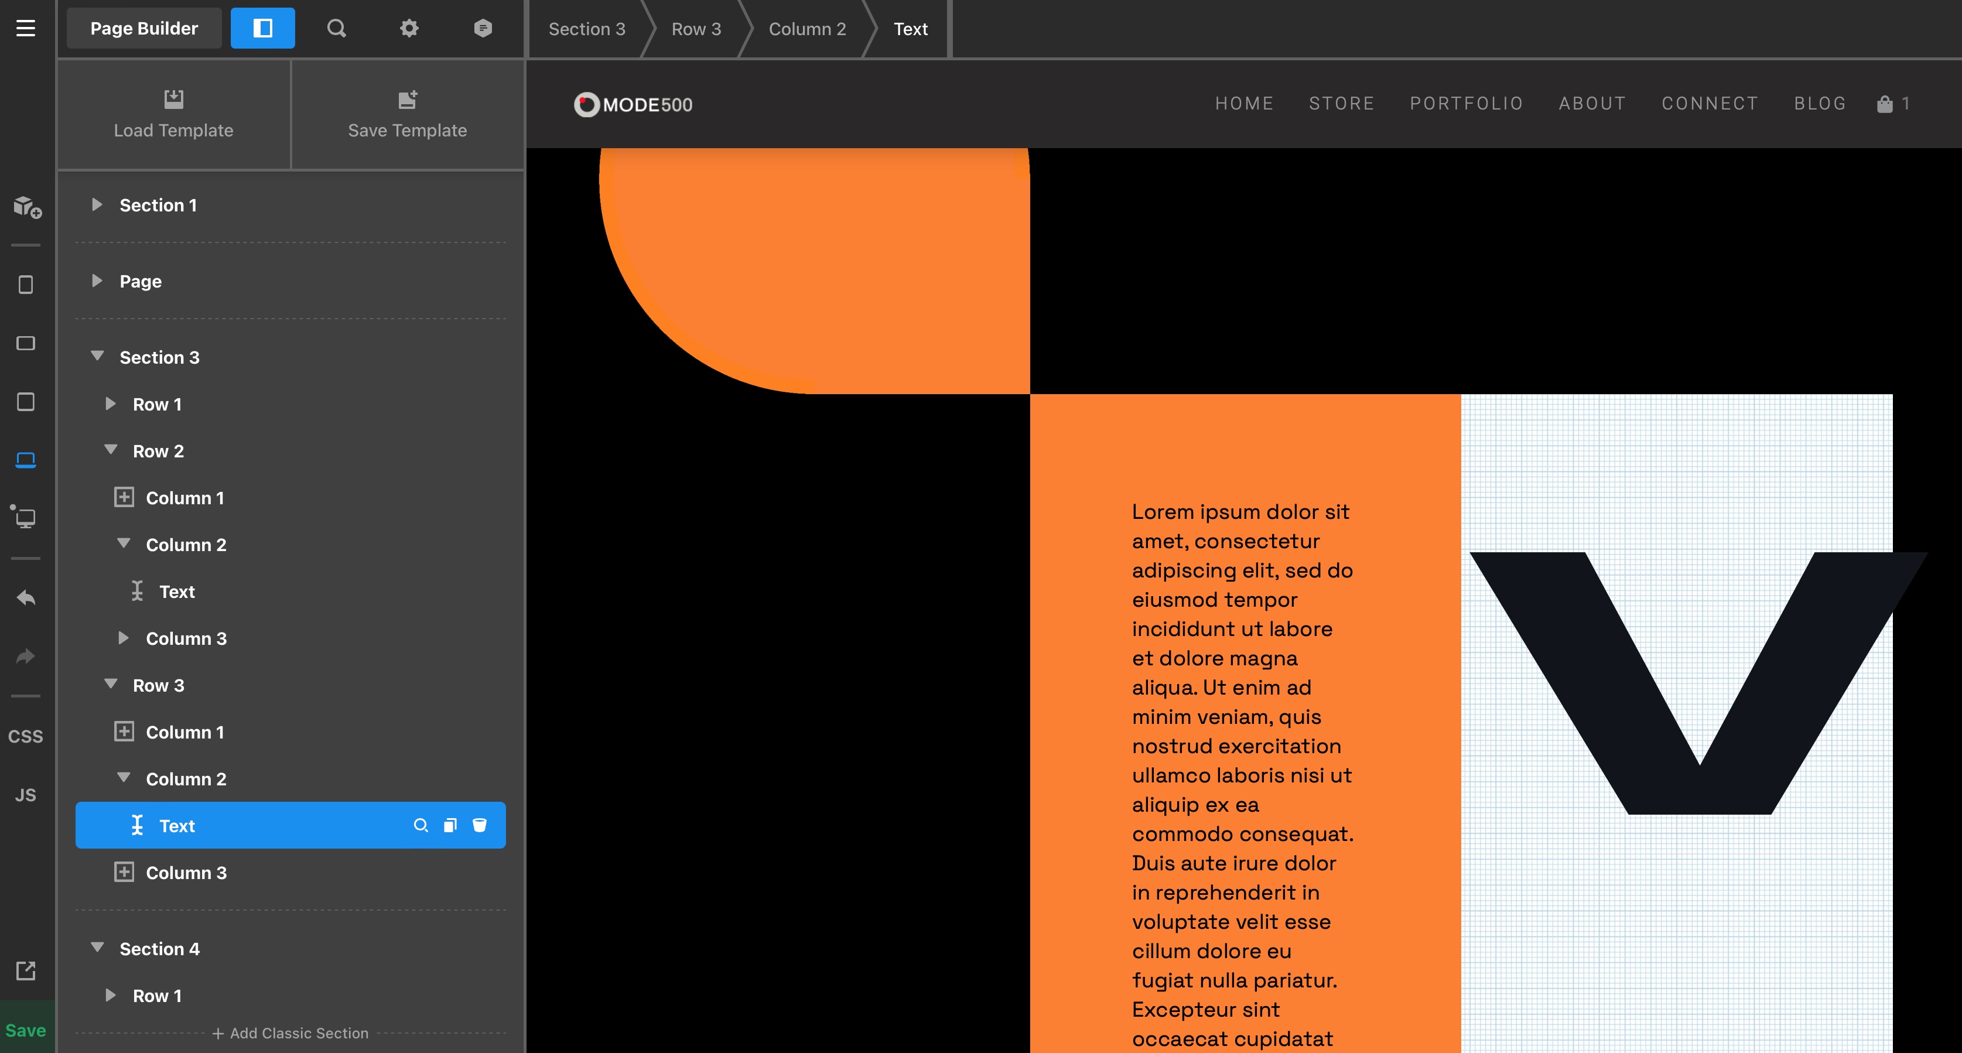Expand Section 1 in the tree

coord(97,205)
